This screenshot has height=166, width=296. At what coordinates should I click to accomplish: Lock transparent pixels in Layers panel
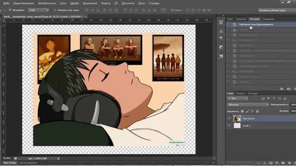click(x=242, y=111)
